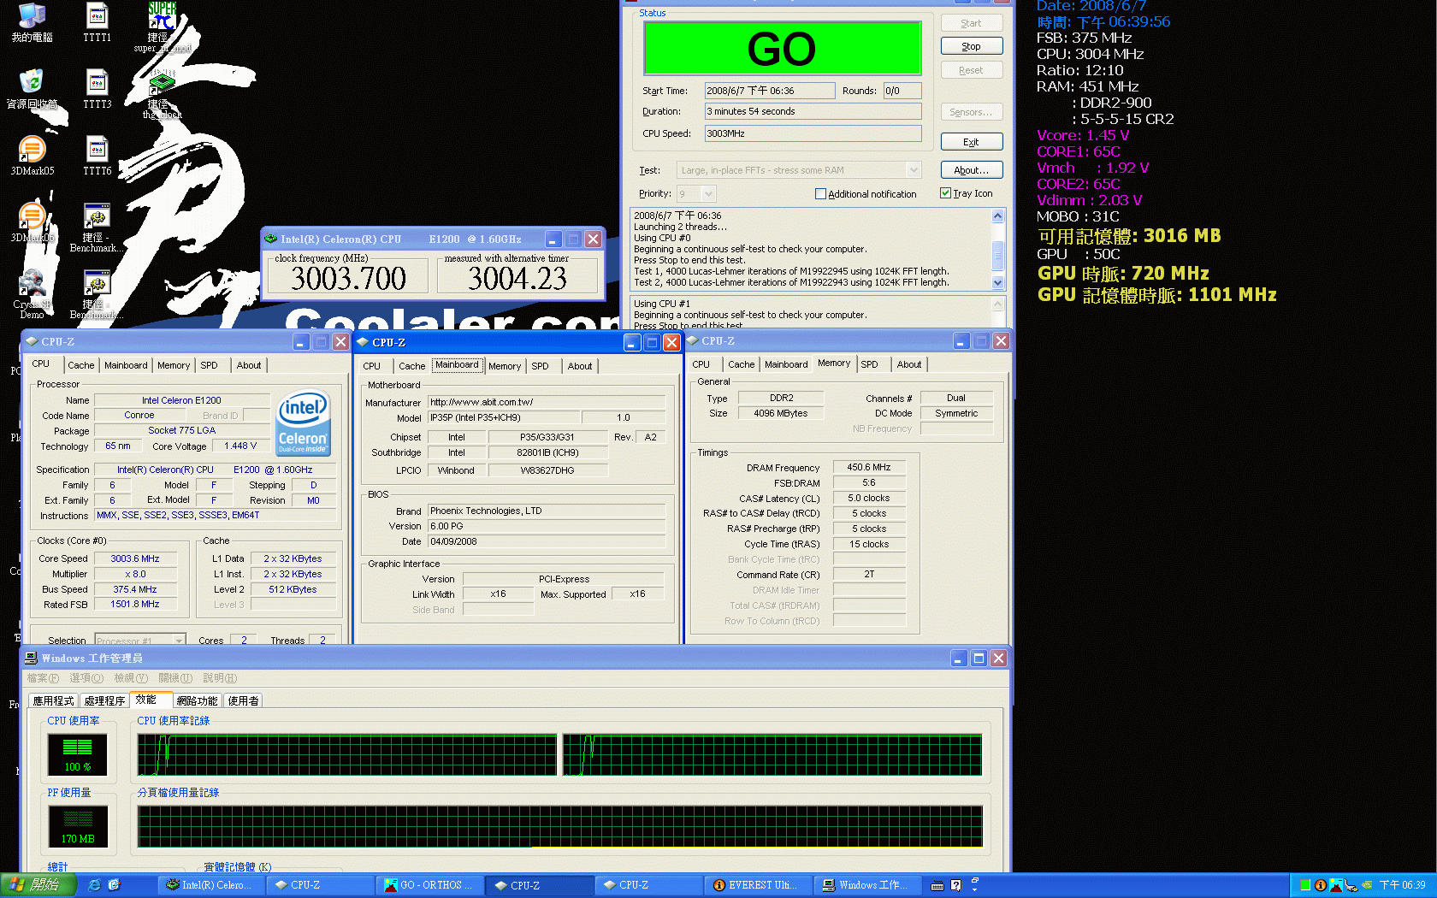The width and height of the screenshot is (1437, 898).
Task: Click the Exit button in ORTHOS
Action: pos(972,142)
